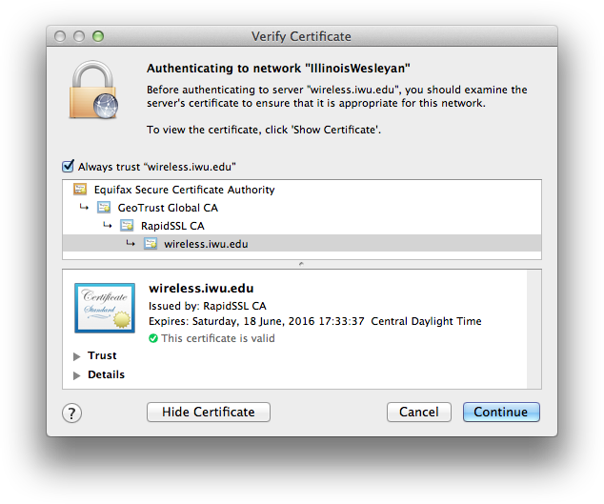
Task: Click the large Certificate Standard thumbnail
Action: 105,308
